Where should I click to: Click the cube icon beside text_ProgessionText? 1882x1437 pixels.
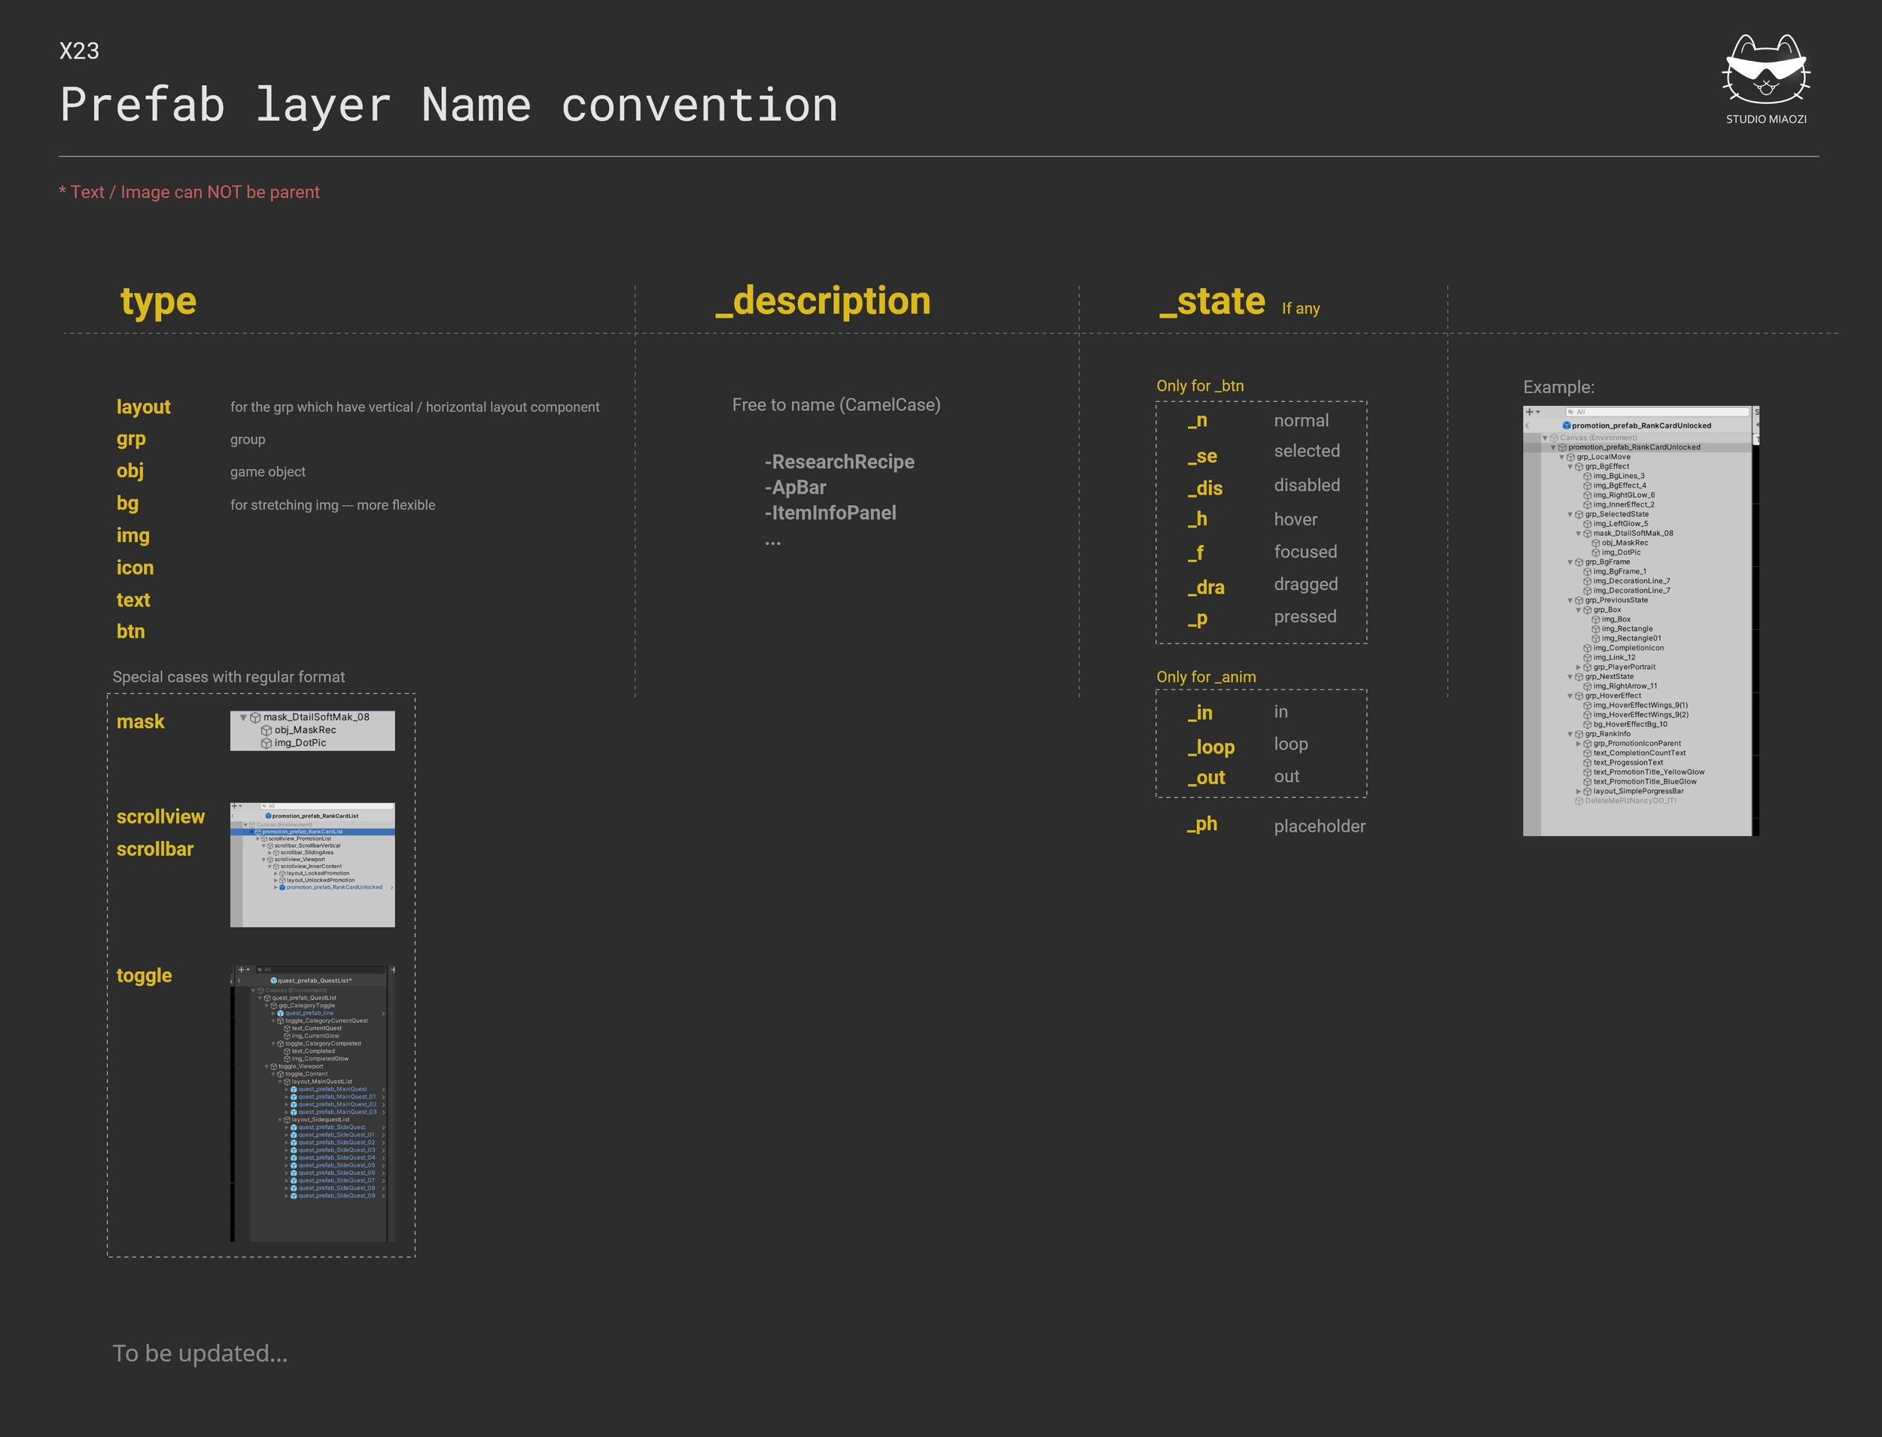pyautogui.click(x=1588, y=763)
